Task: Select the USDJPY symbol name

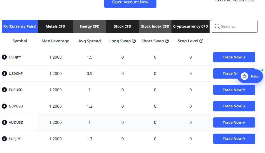Action: point(15,57)
